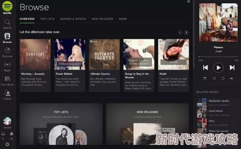Open the Discover section
241x149 pixels.
click(x=7, y=52)
